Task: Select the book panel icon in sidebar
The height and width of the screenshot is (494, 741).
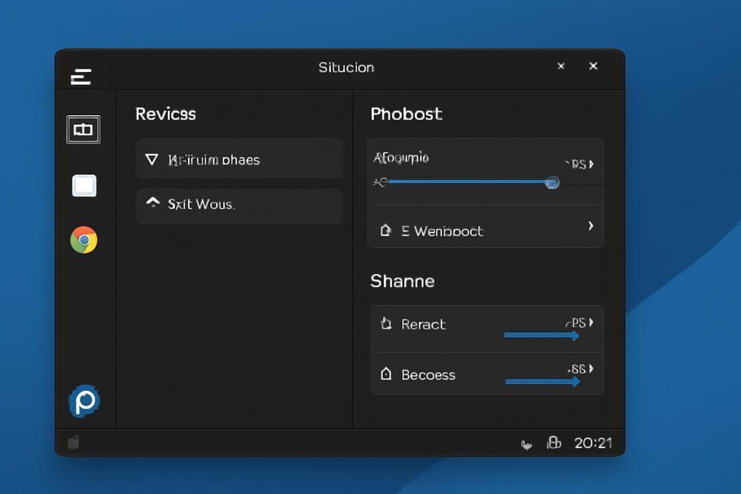Action: pyautogui.click(x=83, y=129)
